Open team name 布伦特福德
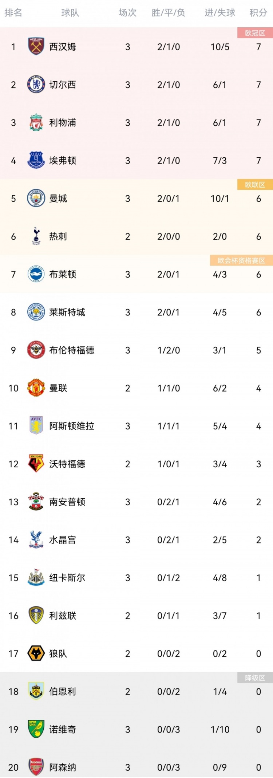Viewport: 273px width, 778px height. 72,350
